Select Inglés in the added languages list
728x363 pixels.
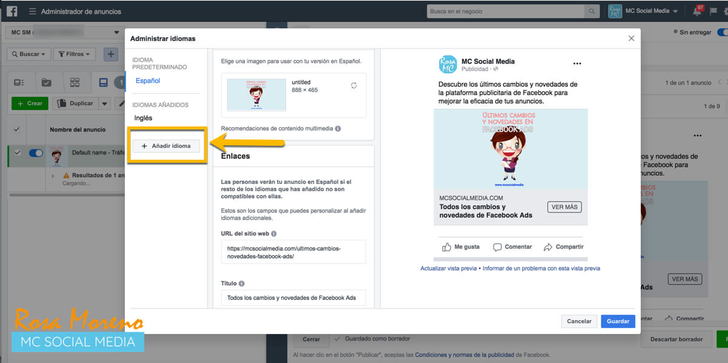[x=143, y=118]
